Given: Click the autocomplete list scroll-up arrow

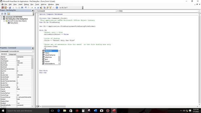Looking at the screenshot, I should coord(59,51).
